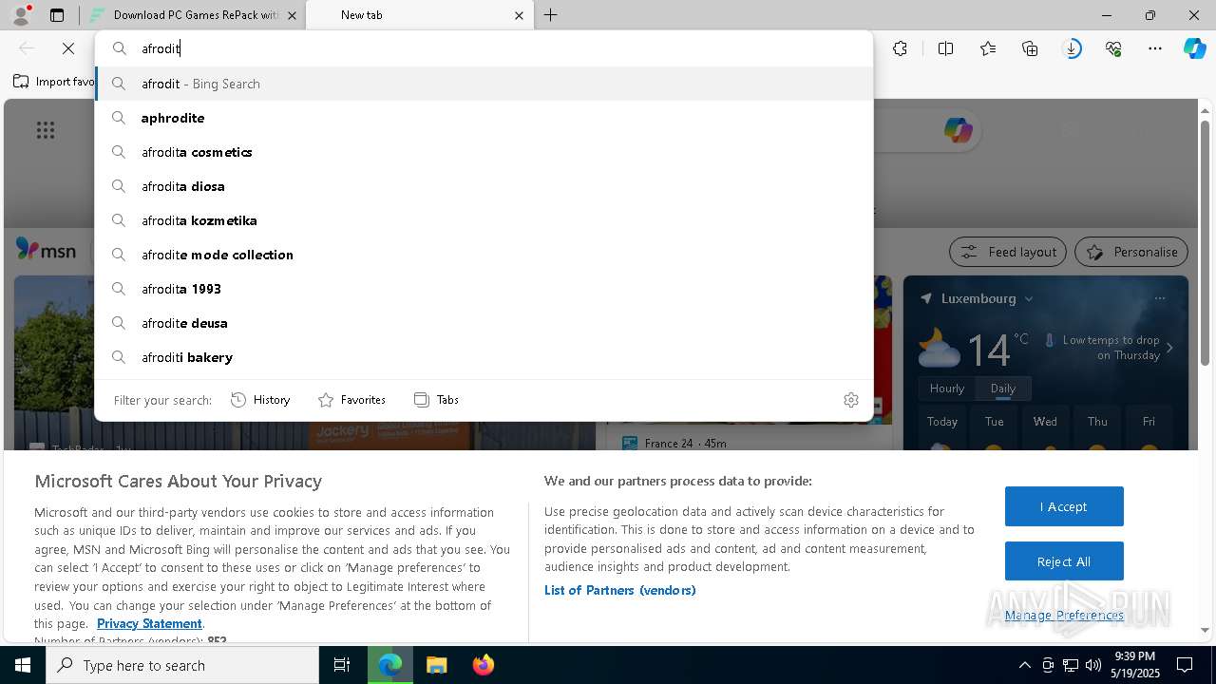
Task: Open Browser essentials heart icon
Action: coord(1113,48)
